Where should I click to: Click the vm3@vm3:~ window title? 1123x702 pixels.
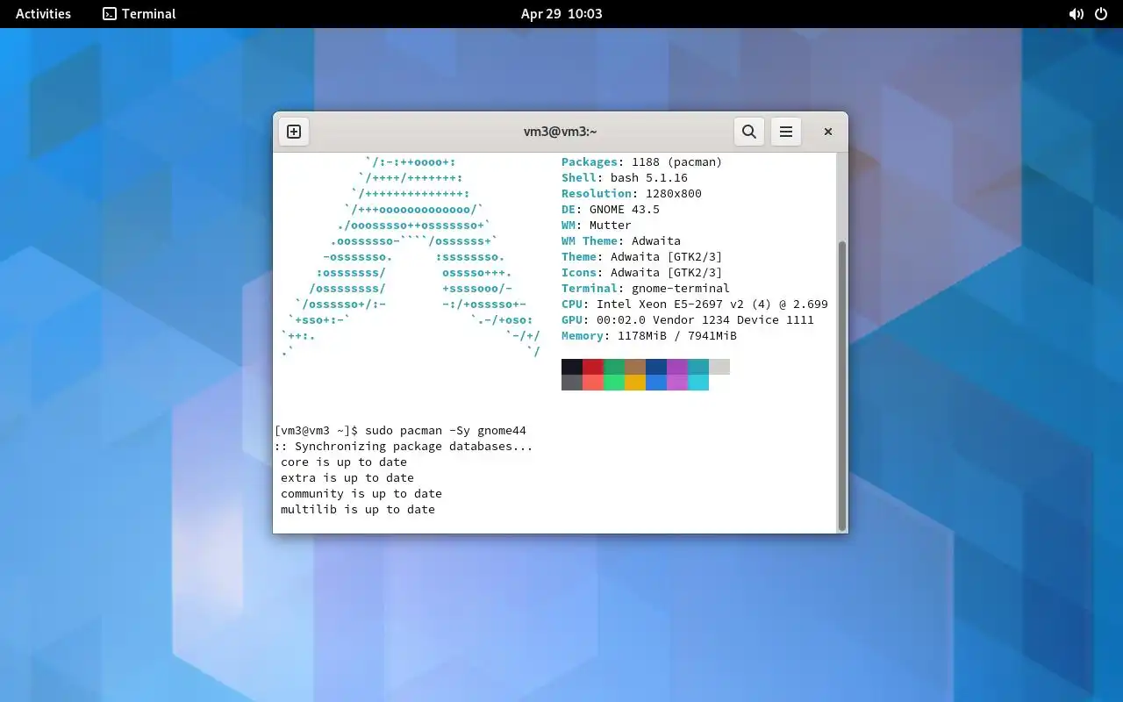(561, 132)
